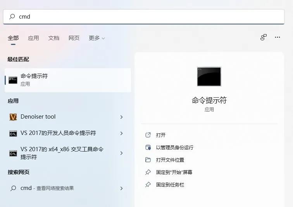The height and width of the screenshot is (207, 293).
Task: Click the Denoiser tool app icon
Action: pyautogui.click(x=13, y=117)
